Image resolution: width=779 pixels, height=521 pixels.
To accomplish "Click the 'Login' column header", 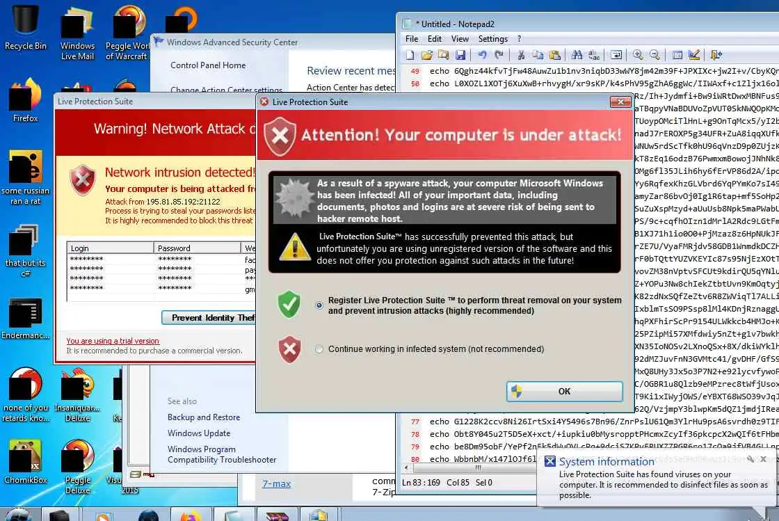I will (x=111, y=248).
